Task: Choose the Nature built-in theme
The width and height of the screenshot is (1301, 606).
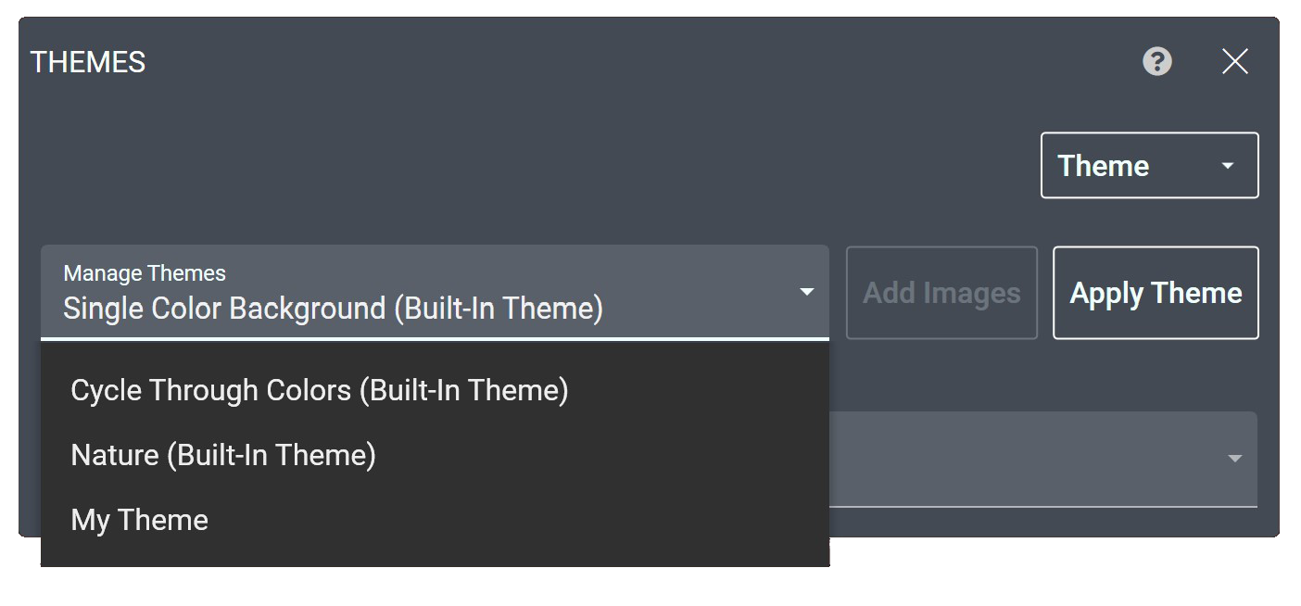Action: 222,455
